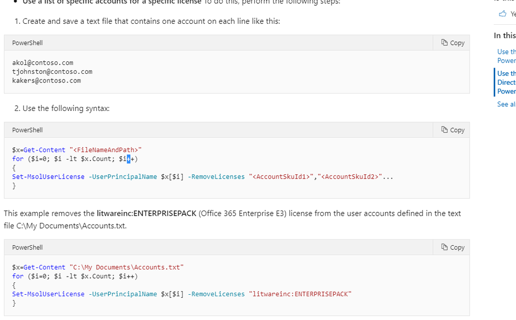This screenshot has width=516, height=320.
Task: Click bold litwareinc:ENTERPRISEPACK text in the paragraph
Action: (x=146, y=213)
